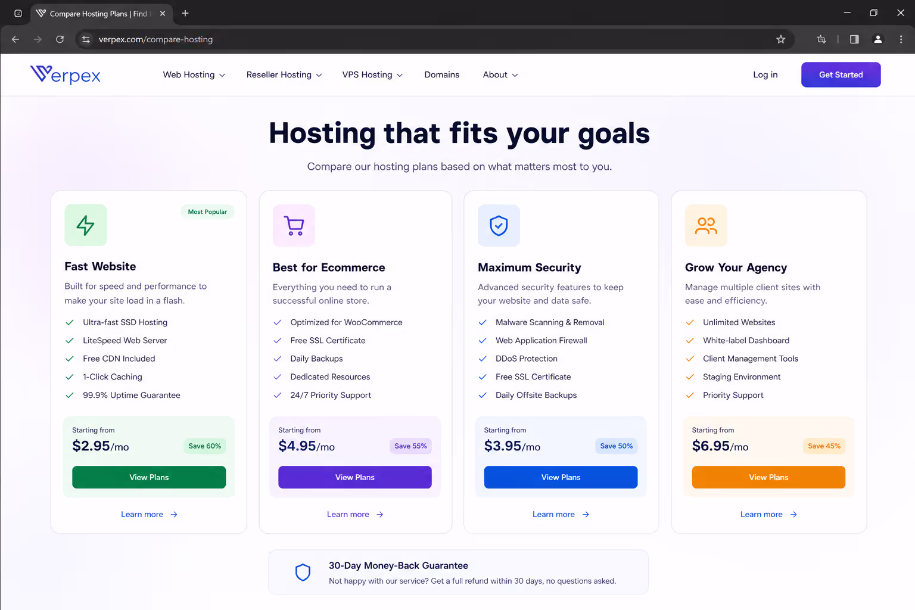Close the Compare Hosting Plans tab

[x=163, y=13]
